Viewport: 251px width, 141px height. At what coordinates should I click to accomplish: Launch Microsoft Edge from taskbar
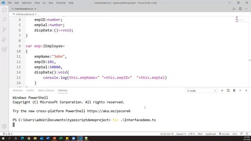22,138
